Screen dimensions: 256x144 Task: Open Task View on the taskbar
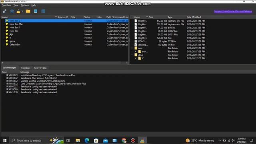[68, 140]
